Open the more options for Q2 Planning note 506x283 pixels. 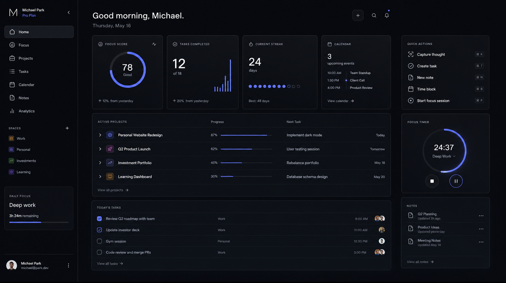(x=481, y=216)
